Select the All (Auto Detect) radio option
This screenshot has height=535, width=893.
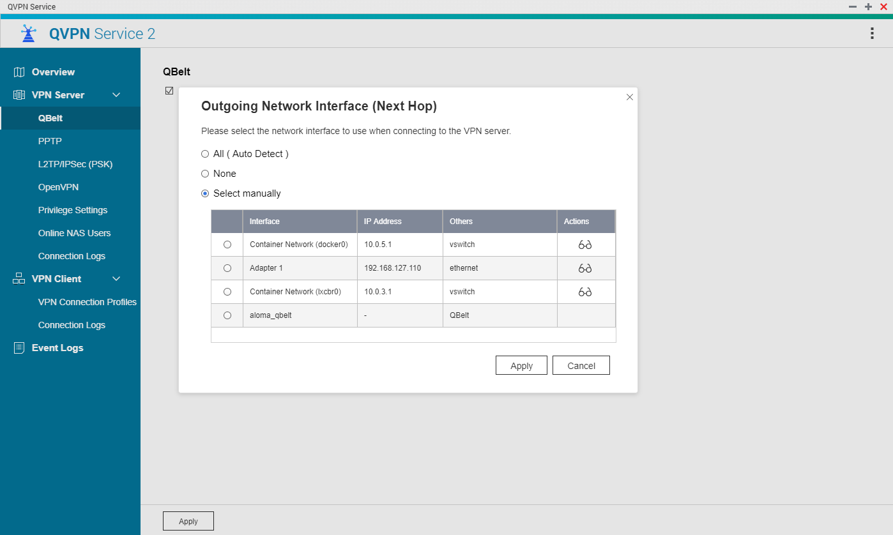205,154
